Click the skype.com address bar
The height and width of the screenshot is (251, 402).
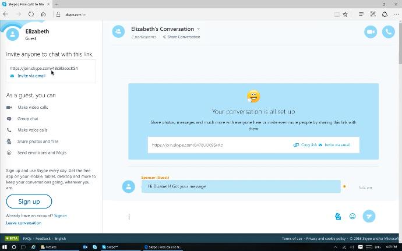tap(76, 15)
